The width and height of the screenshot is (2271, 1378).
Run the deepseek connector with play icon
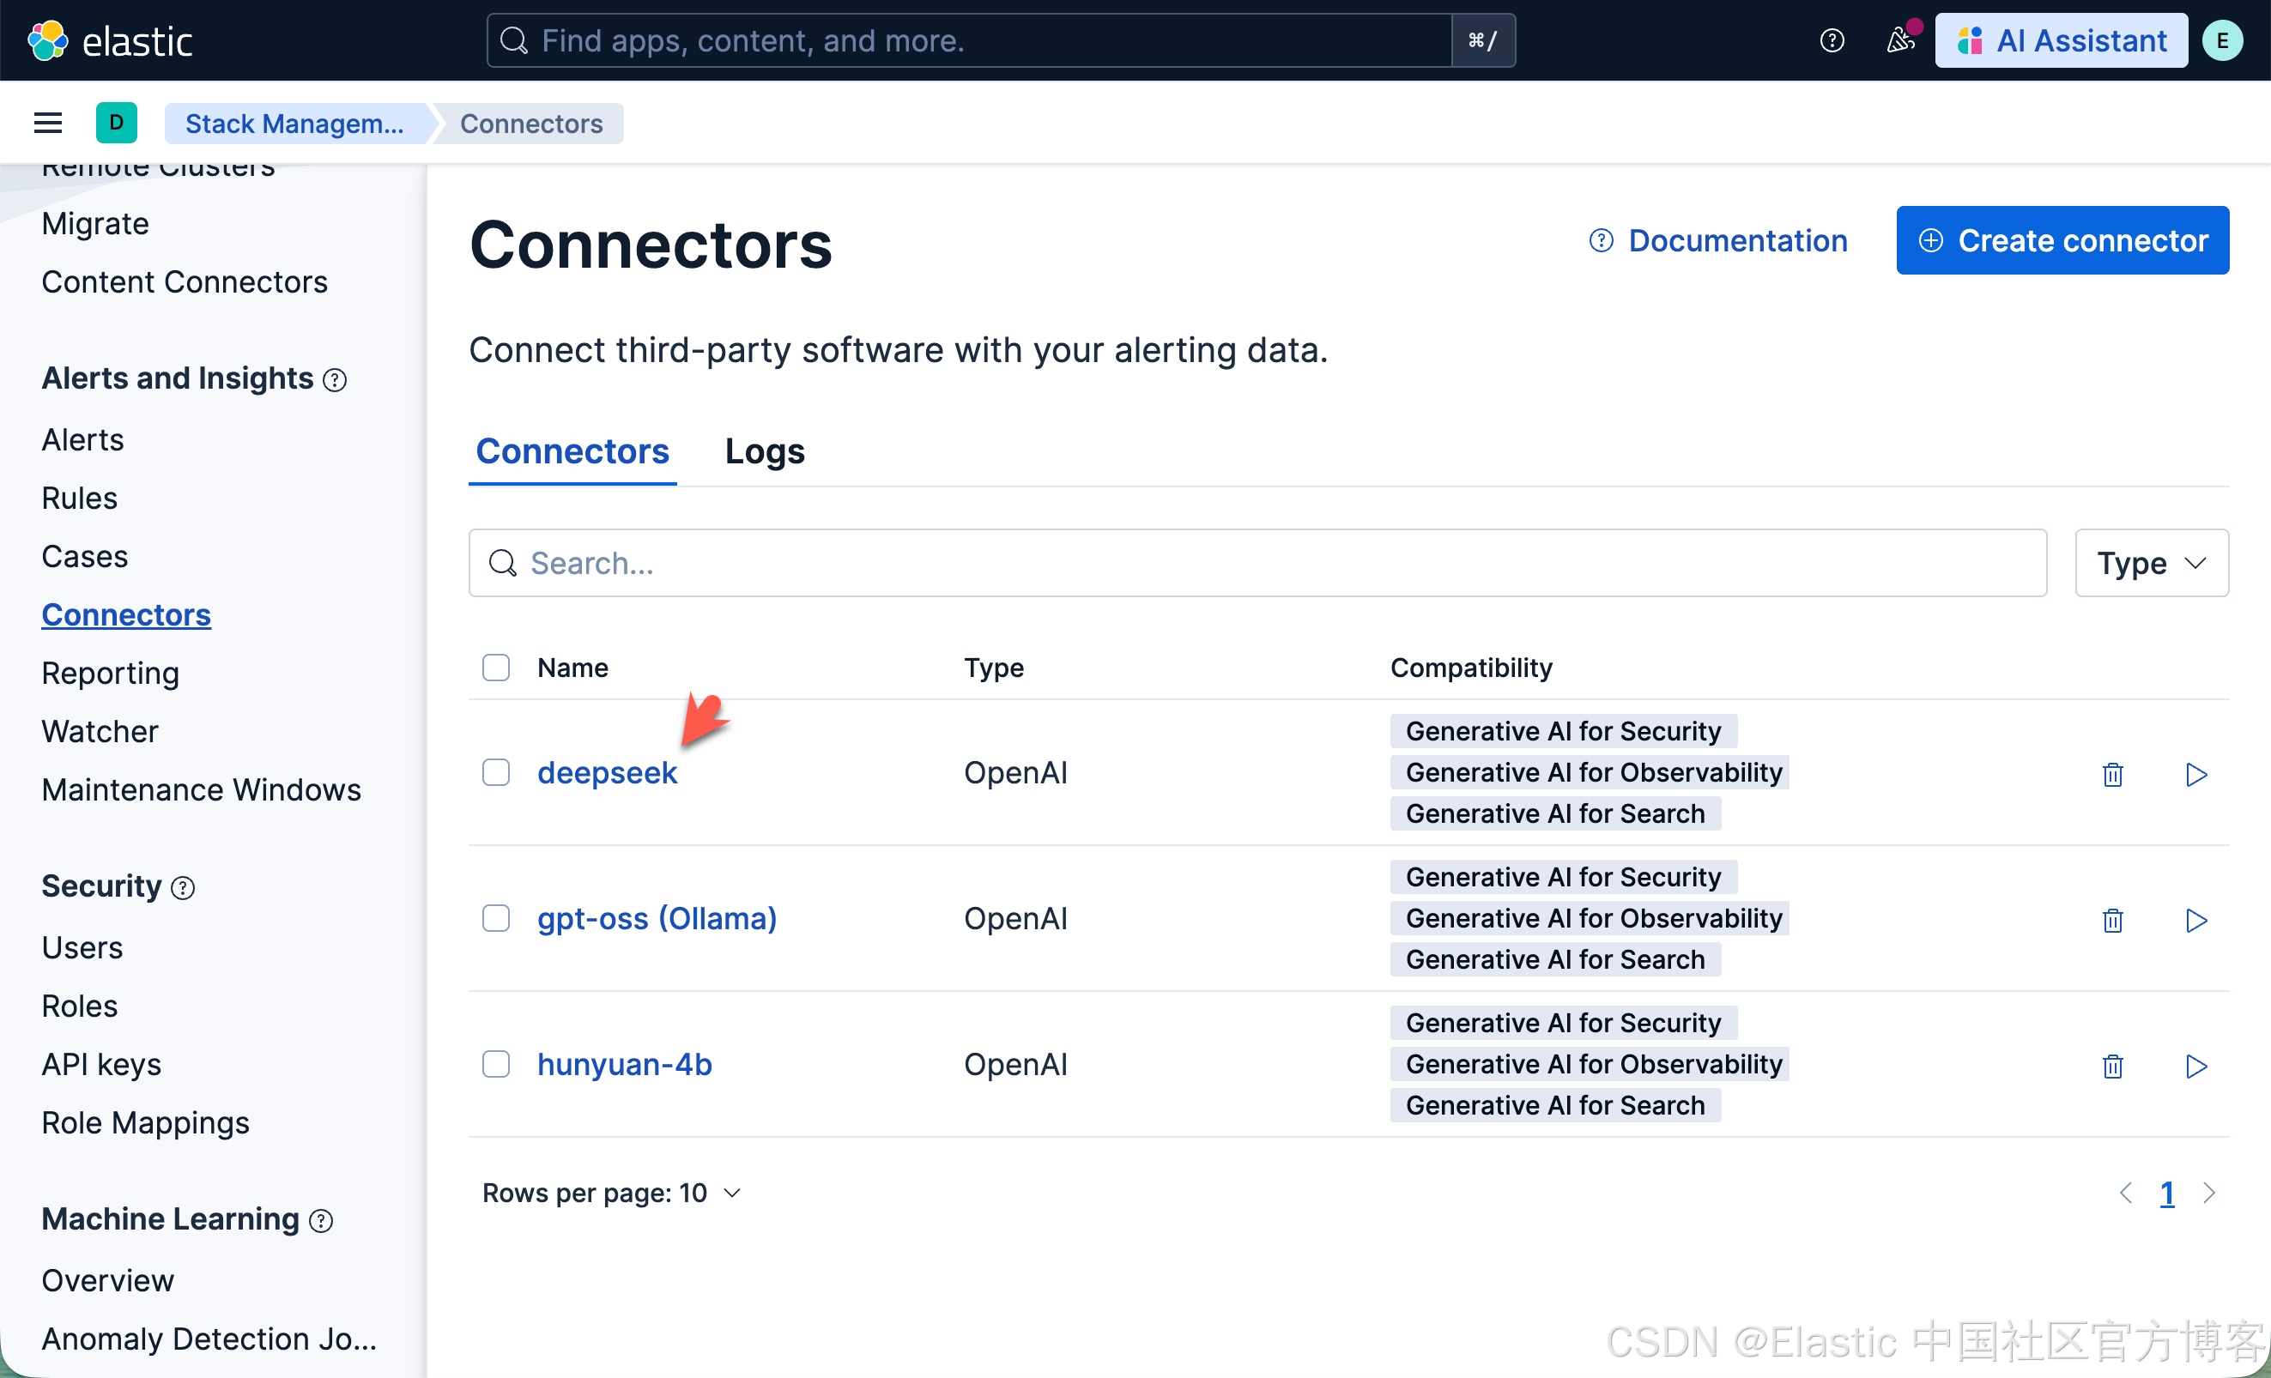(2195, 774)
